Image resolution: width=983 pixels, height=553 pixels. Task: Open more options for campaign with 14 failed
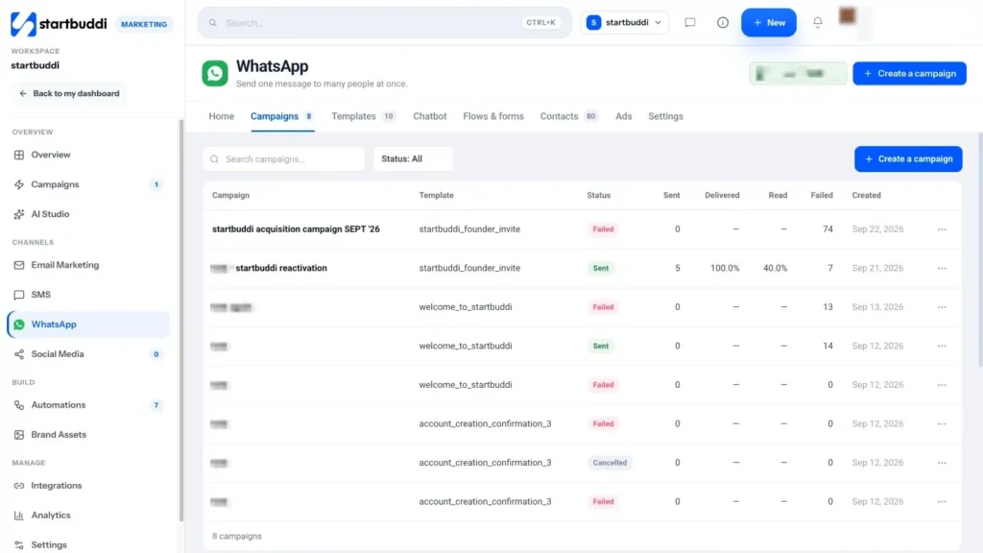[942, 346]
